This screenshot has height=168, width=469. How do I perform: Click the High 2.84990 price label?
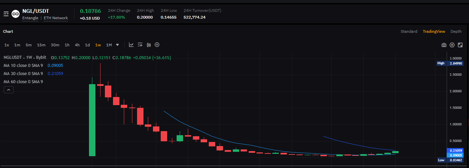click(451, 63)
